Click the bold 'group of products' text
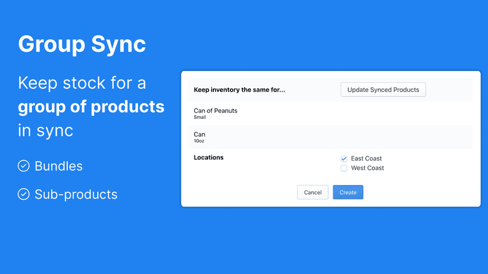Viewport: 488px width, 274px height. 91,107
